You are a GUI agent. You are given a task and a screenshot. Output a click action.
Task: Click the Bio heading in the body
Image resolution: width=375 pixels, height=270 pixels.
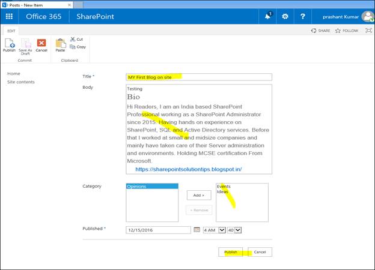(133, 97)
